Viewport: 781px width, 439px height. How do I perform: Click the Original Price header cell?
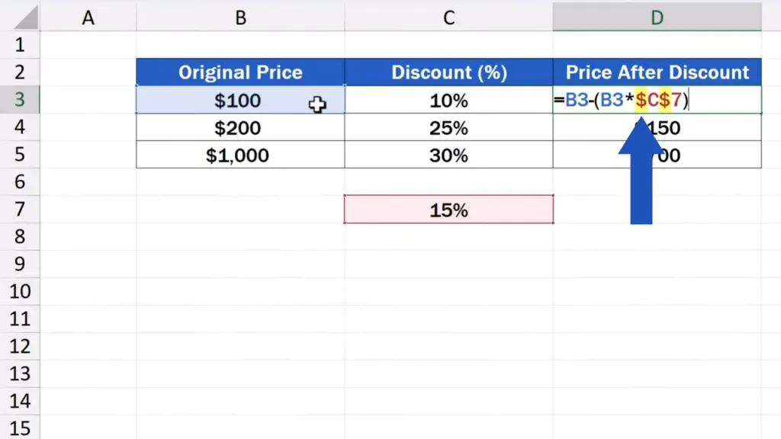pyautogui.click(x=240, y=72)
